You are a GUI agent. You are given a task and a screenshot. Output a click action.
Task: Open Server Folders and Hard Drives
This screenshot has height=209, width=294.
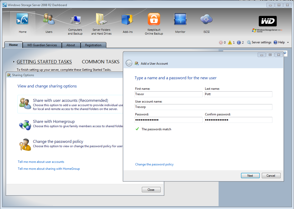pyautogui.click(x=101, y=24)
